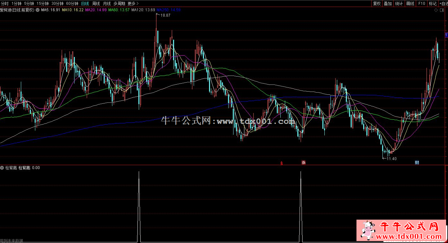Toggle the side panel icon at top-right
Viewport: 448px width, 243px height.
(x=443, y=10)
